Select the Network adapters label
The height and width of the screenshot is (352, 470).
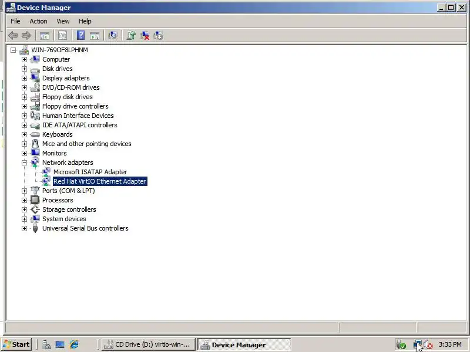click(68, 163)
